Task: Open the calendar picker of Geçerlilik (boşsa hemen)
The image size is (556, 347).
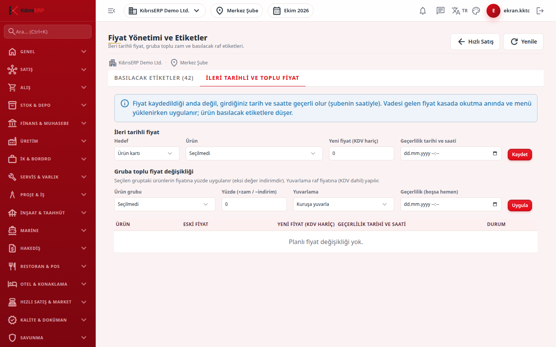Action: tap(495, 204)
